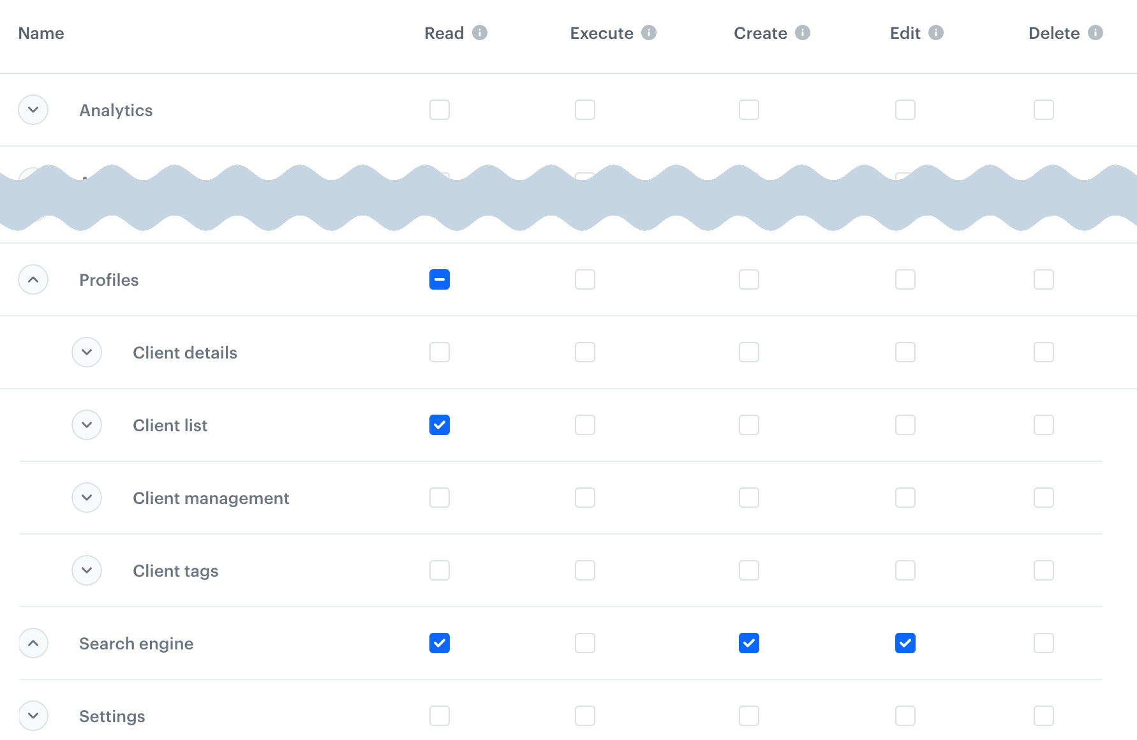Enable Delete permission for Search engine
The width and height of the screenshot is (1137, 740).
(x=1043, y=643)
